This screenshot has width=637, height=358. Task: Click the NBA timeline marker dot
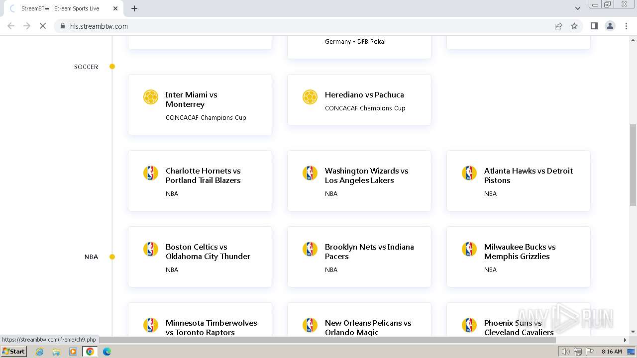tap(112, 257)
